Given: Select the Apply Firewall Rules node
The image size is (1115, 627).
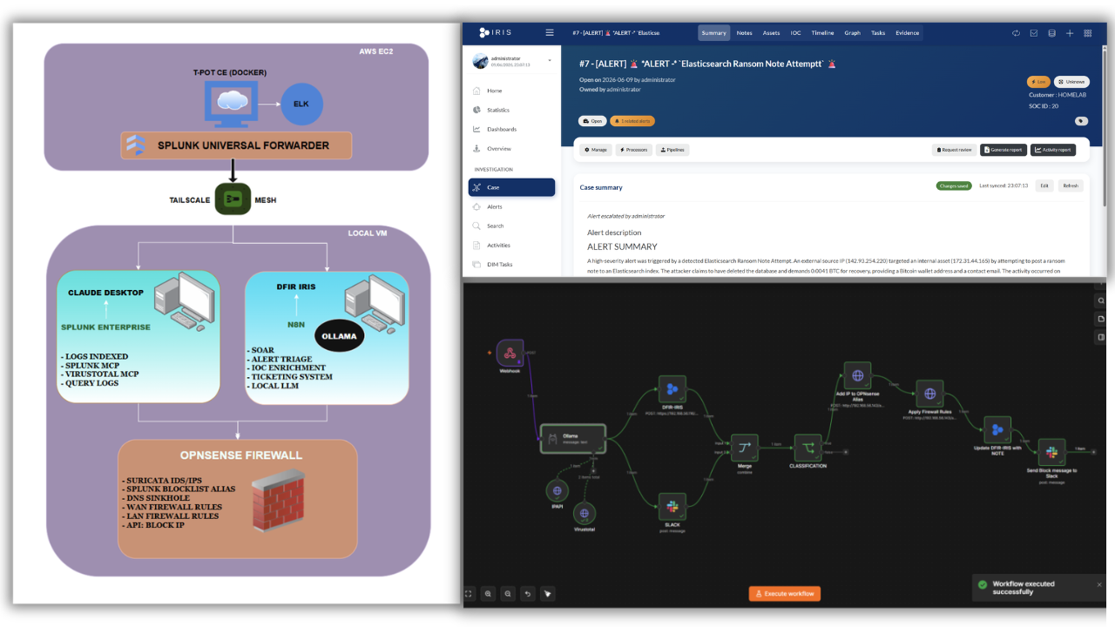Looking at the screenshot, I should point(929,394).
